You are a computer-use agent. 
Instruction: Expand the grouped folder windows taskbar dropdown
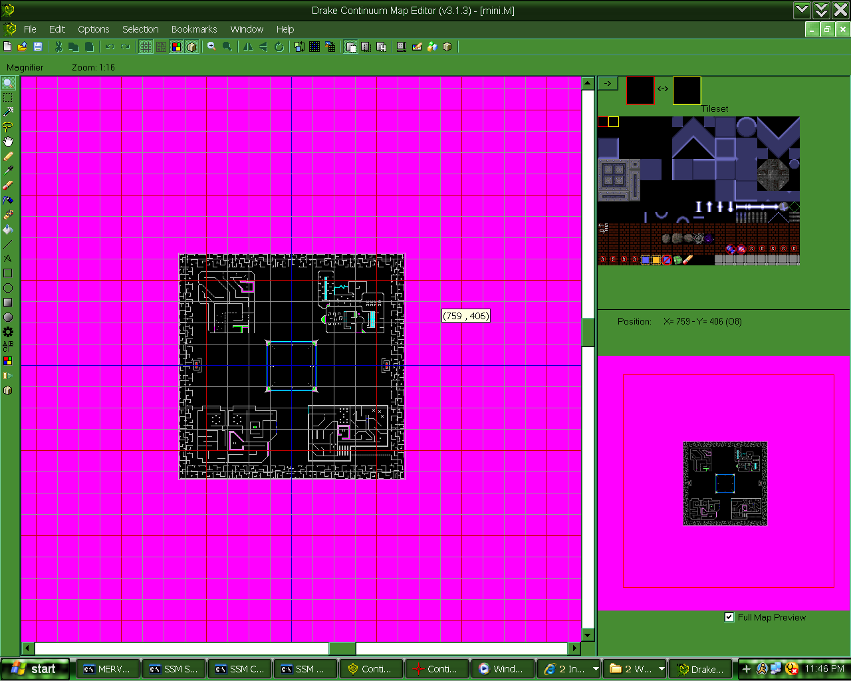pyautogui.click(x=662, y=669)
